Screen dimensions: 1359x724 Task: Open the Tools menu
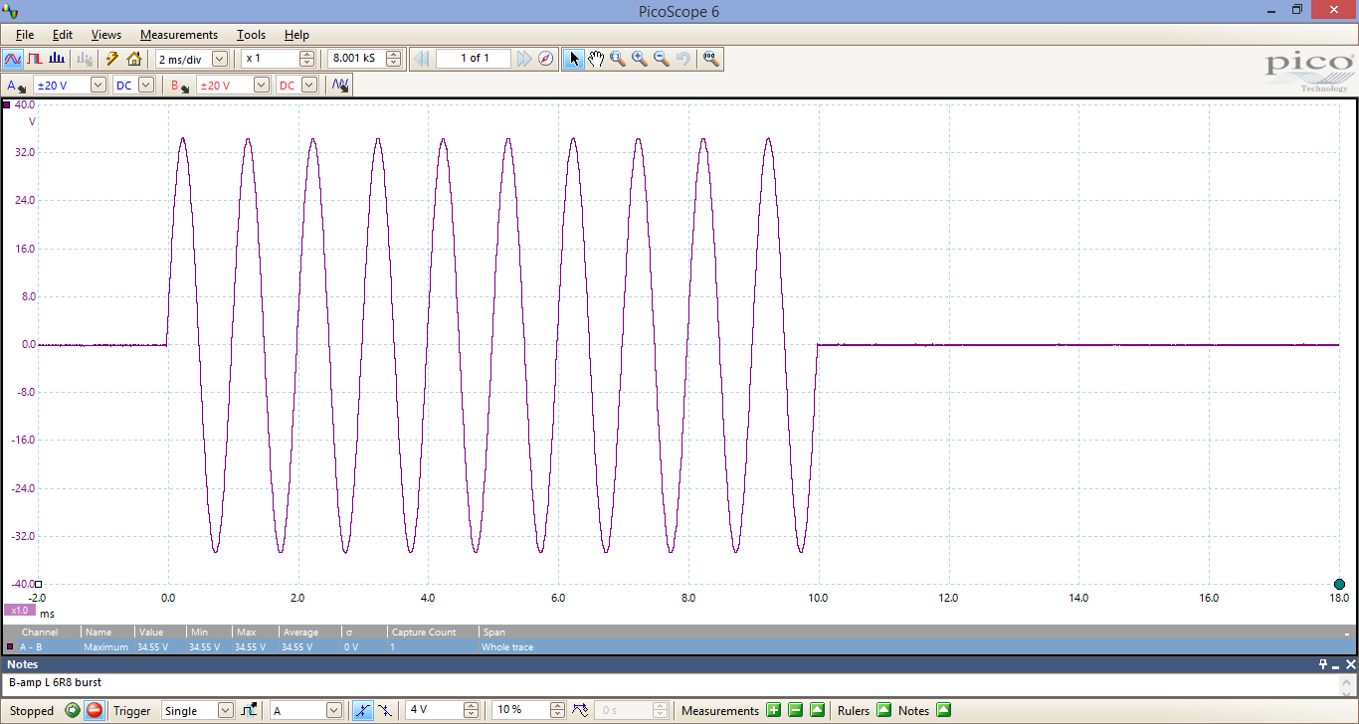pos(252,35)
